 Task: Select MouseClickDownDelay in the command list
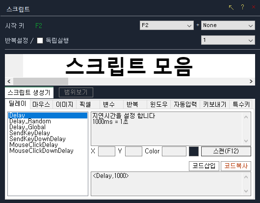tap(48, 151)
